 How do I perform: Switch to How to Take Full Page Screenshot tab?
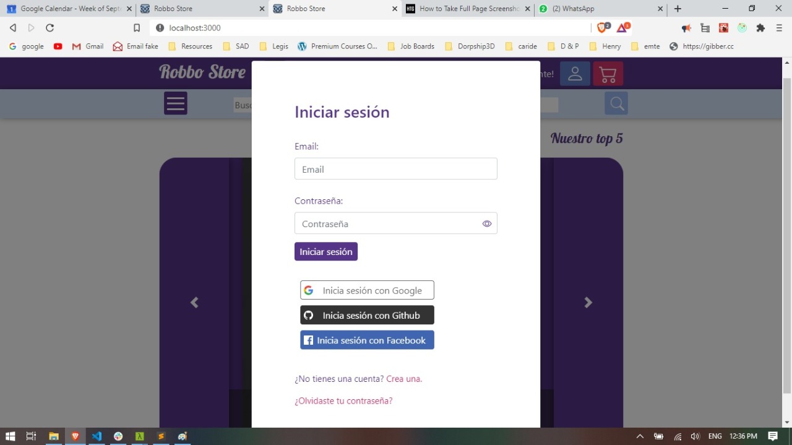click(x=468, y=9)
